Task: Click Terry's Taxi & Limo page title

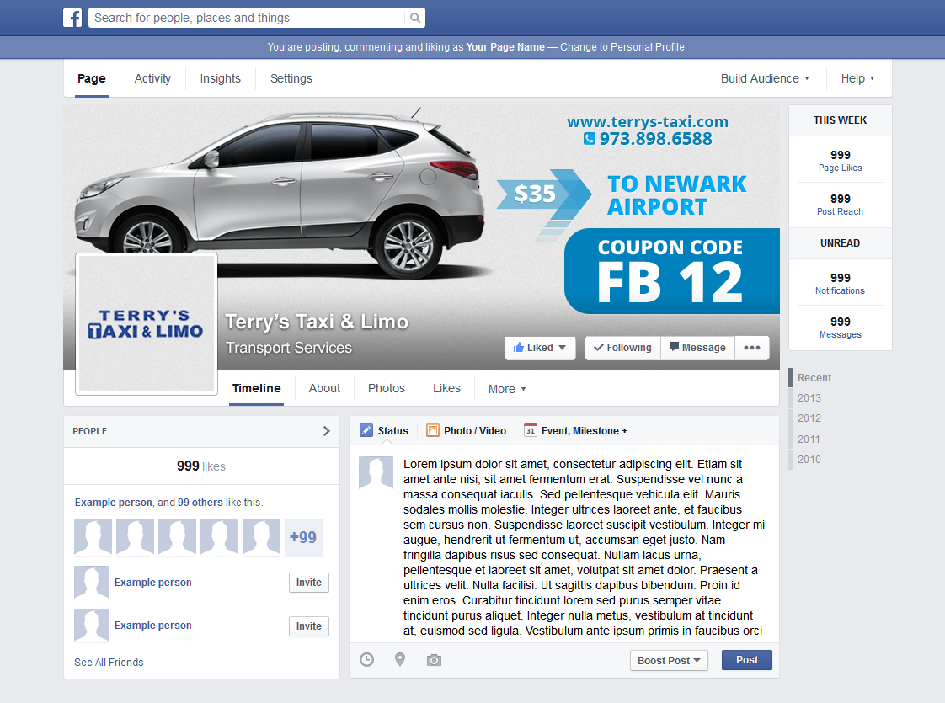Action: coord(317,322)
